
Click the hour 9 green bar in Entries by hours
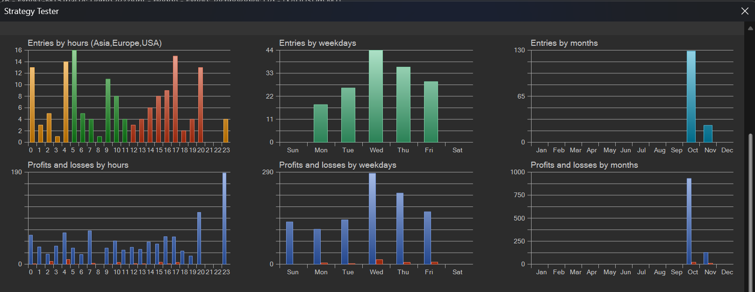pyautogui.click(x=108, y=111)
